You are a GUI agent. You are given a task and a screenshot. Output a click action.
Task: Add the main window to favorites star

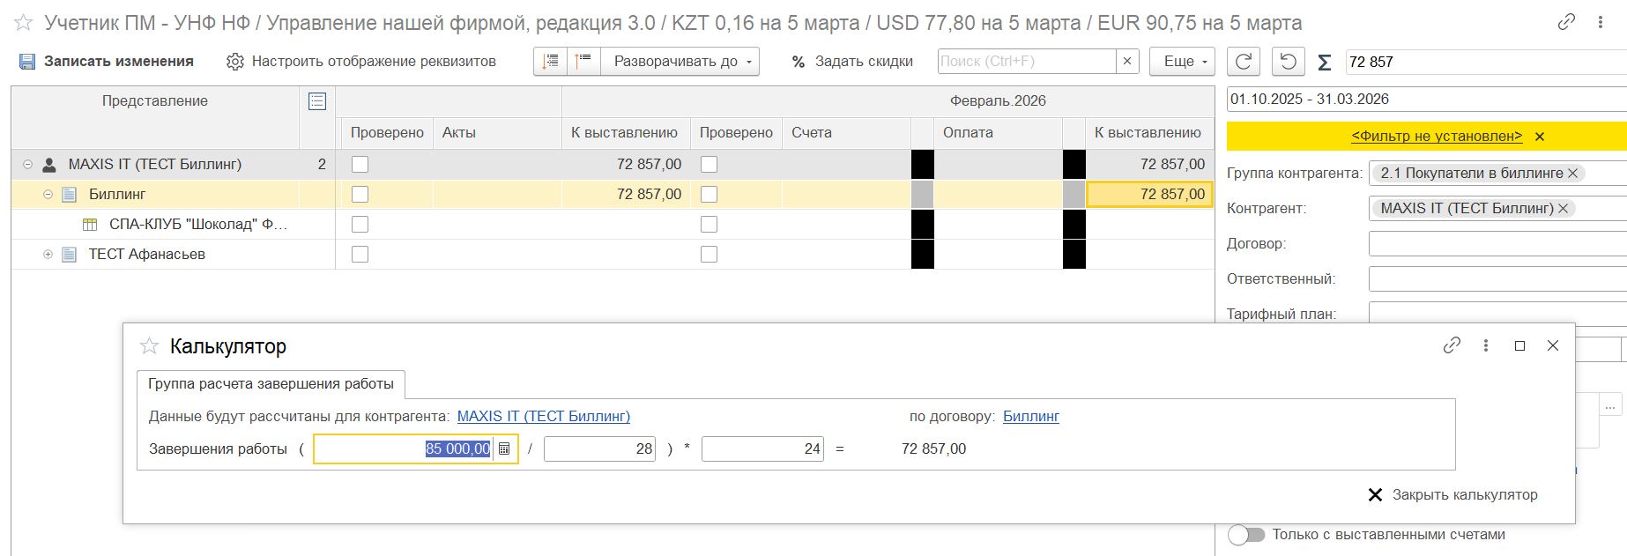point(24,23)
